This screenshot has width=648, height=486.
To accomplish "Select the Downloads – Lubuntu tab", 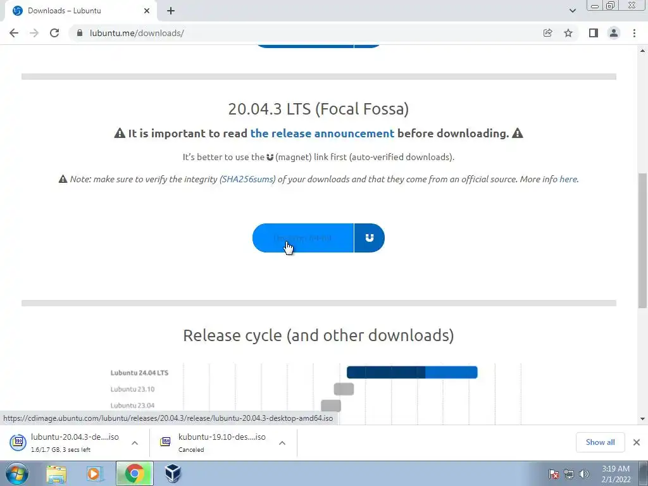I will [80, 11].
